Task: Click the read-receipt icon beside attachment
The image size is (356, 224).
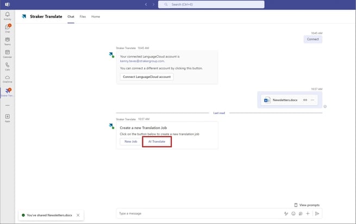Action: coord(325,106)
